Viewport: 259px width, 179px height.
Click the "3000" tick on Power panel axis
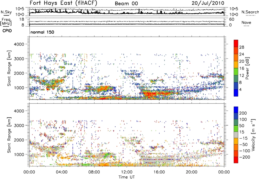point(19,59)
